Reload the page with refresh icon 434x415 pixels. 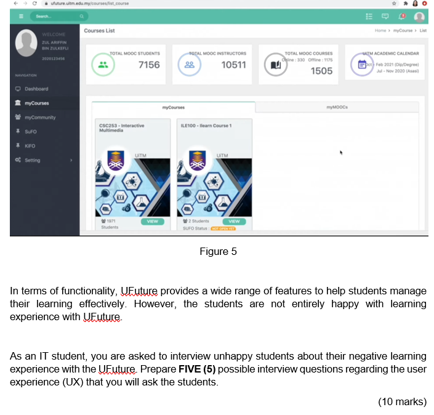(x=34, y=3)
